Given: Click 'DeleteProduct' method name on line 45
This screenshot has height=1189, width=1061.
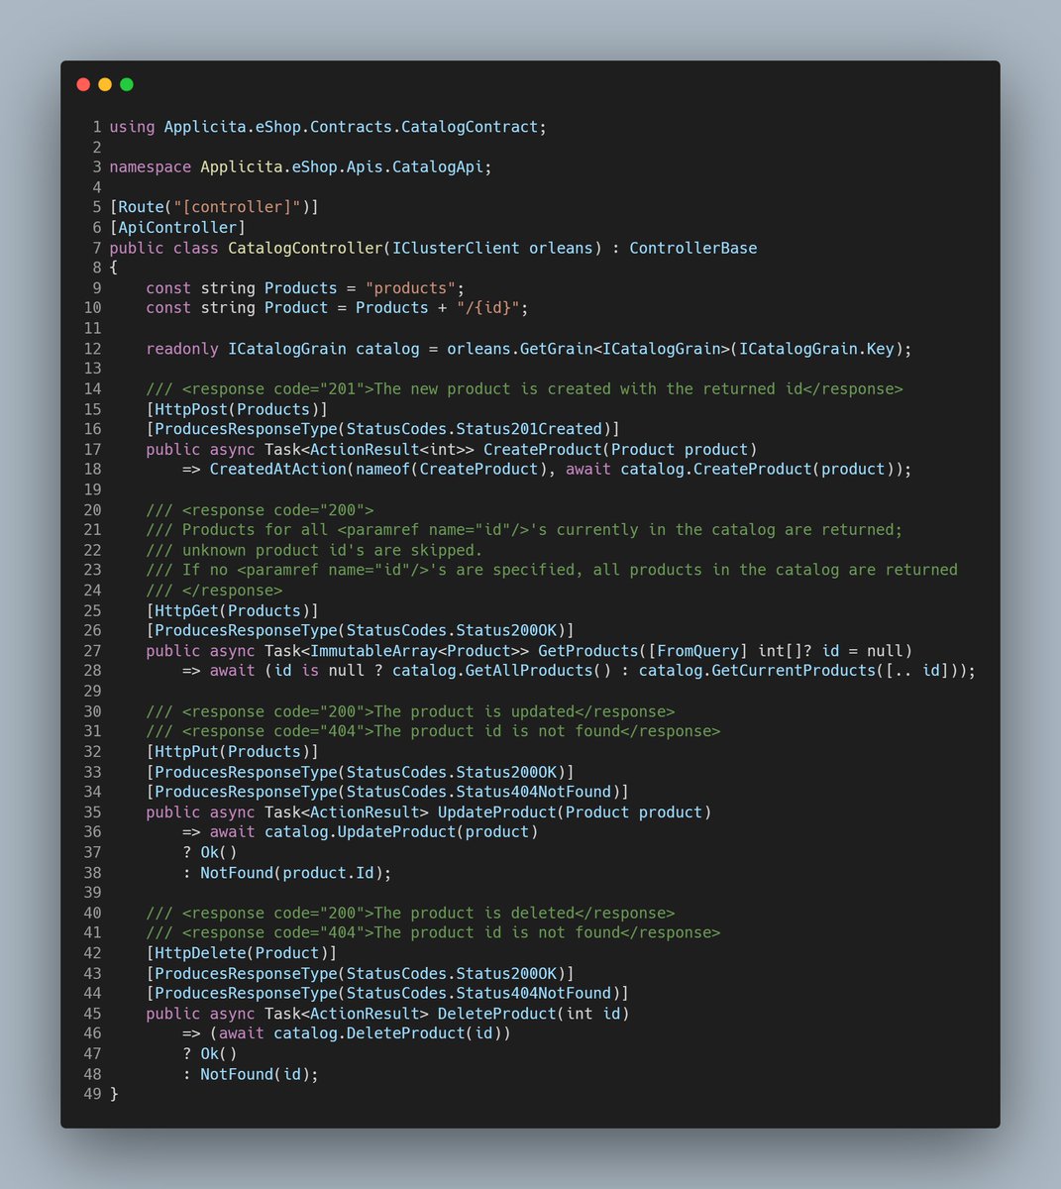Looking at the screenshot, I should 497,1014.
